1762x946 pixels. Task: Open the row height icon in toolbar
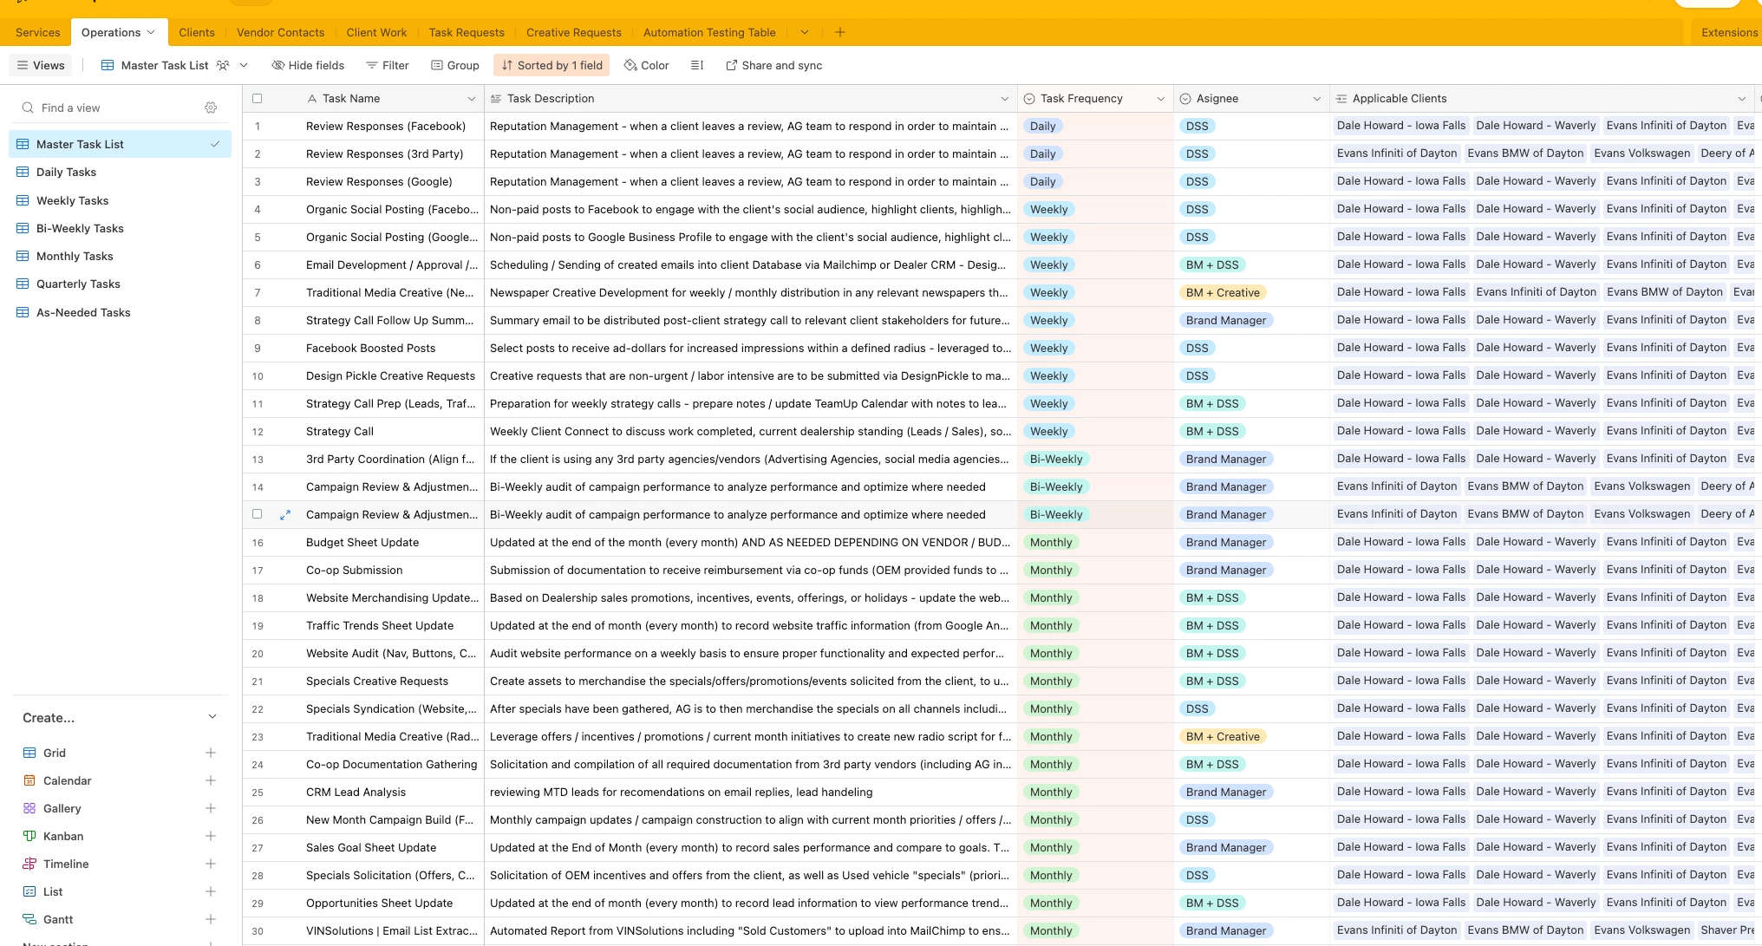pos(696,65)
